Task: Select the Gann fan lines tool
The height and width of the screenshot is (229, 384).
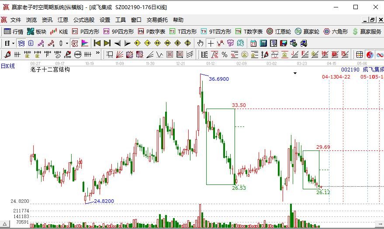Action: [x=120, y=55]
